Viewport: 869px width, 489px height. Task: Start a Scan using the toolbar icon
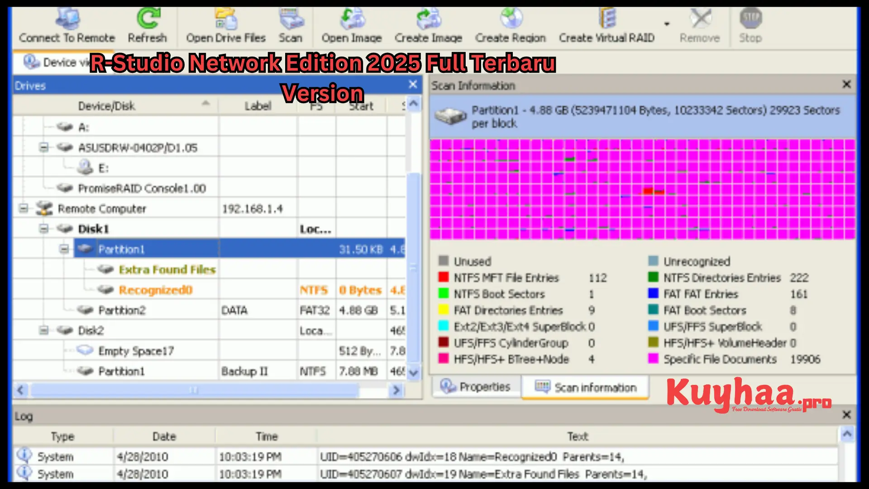click(x=290, y=18)
